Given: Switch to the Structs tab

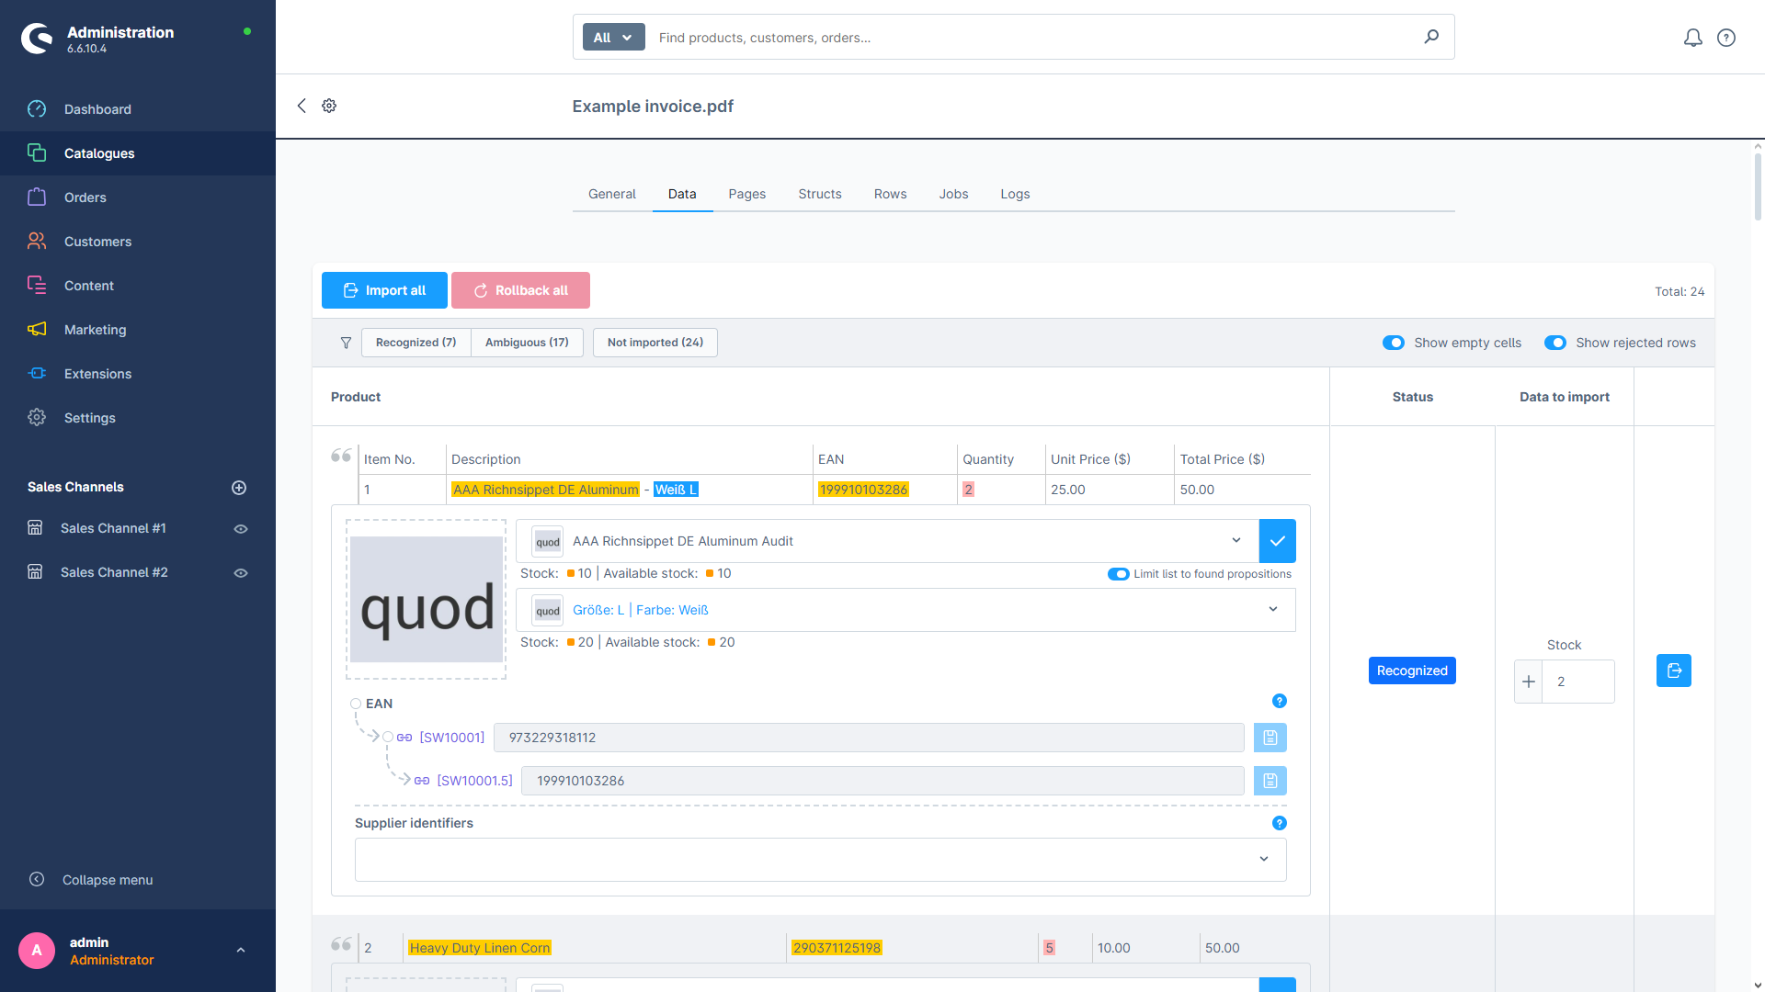Looking at the screenshot, I should coord(820,194).
